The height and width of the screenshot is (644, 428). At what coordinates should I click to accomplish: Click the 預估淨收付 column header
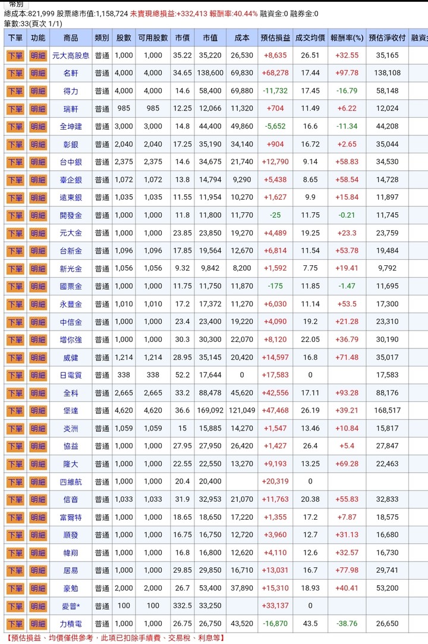point(388,38)
